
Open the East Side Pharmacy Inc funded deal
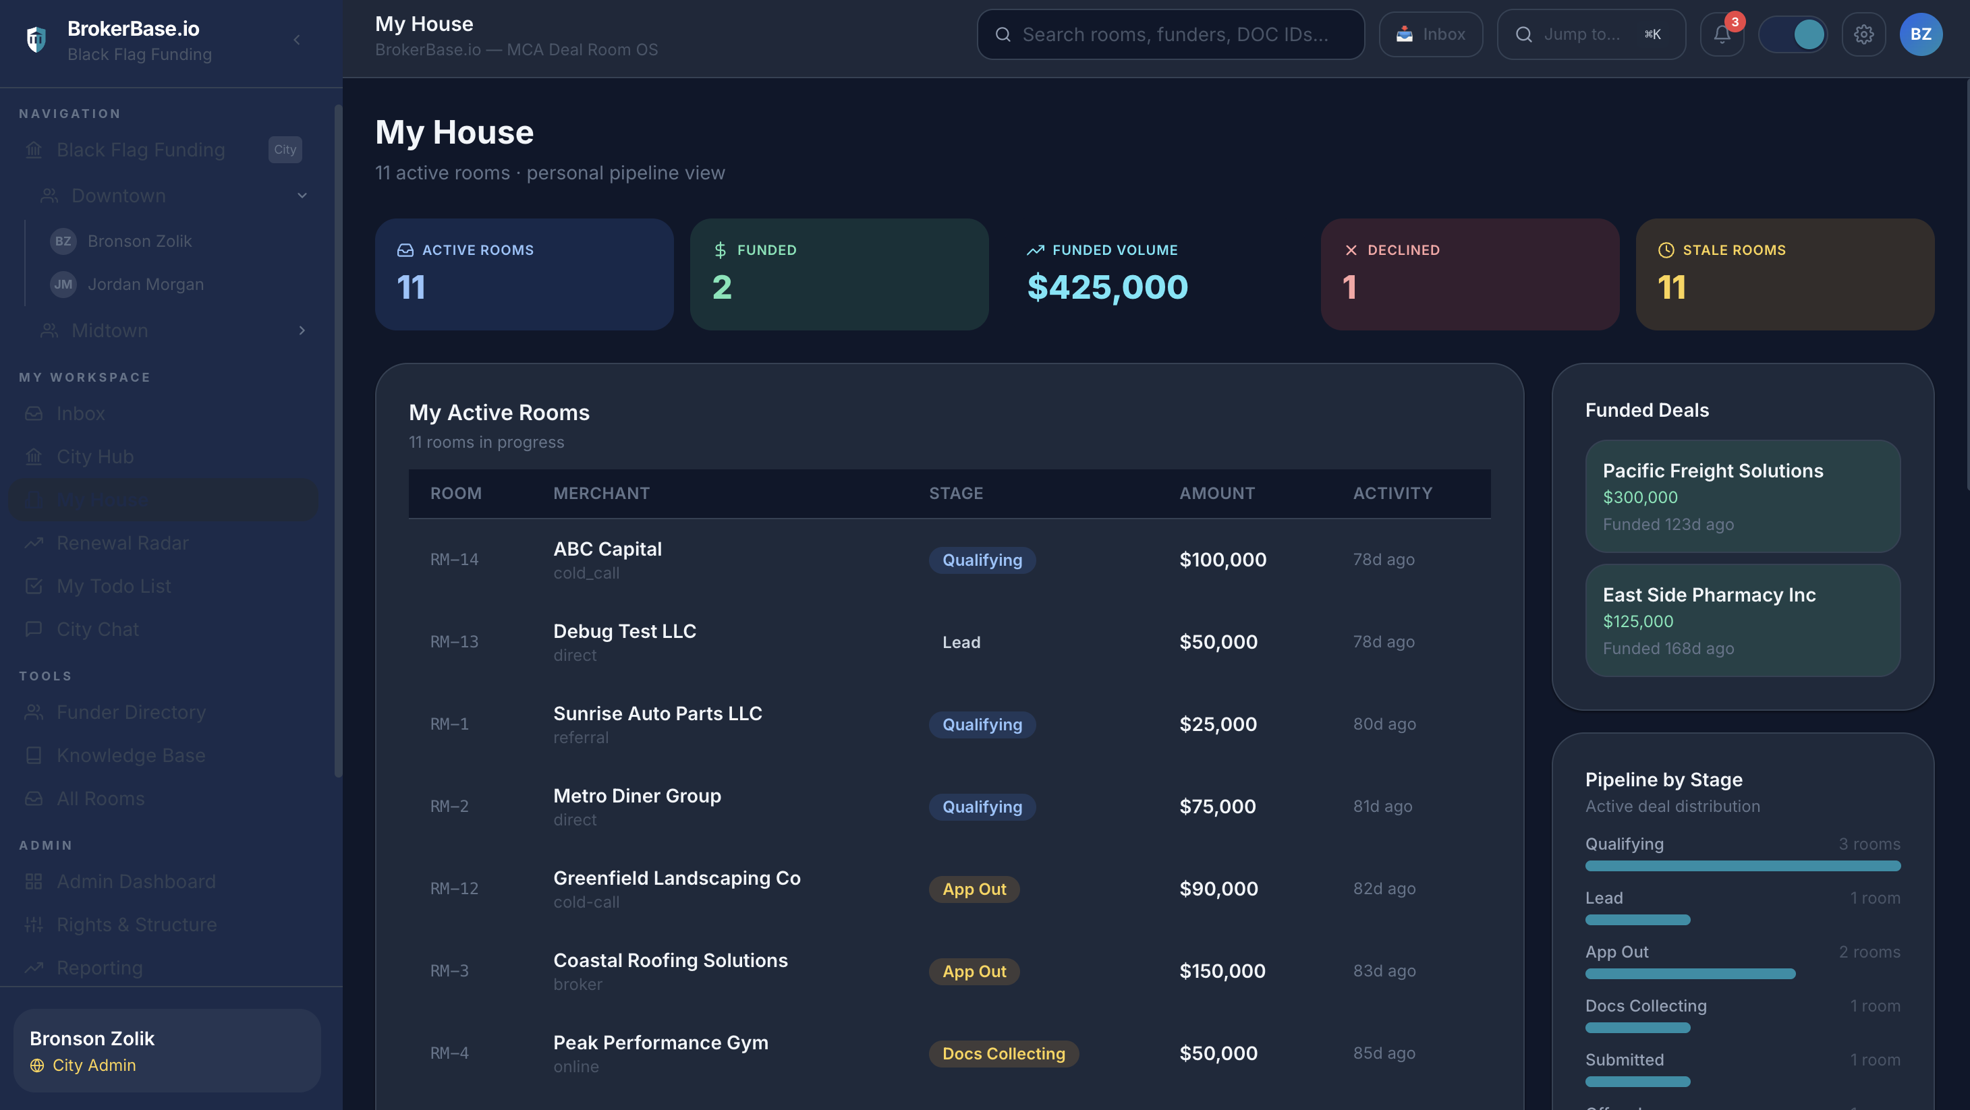coord(1742,620)
